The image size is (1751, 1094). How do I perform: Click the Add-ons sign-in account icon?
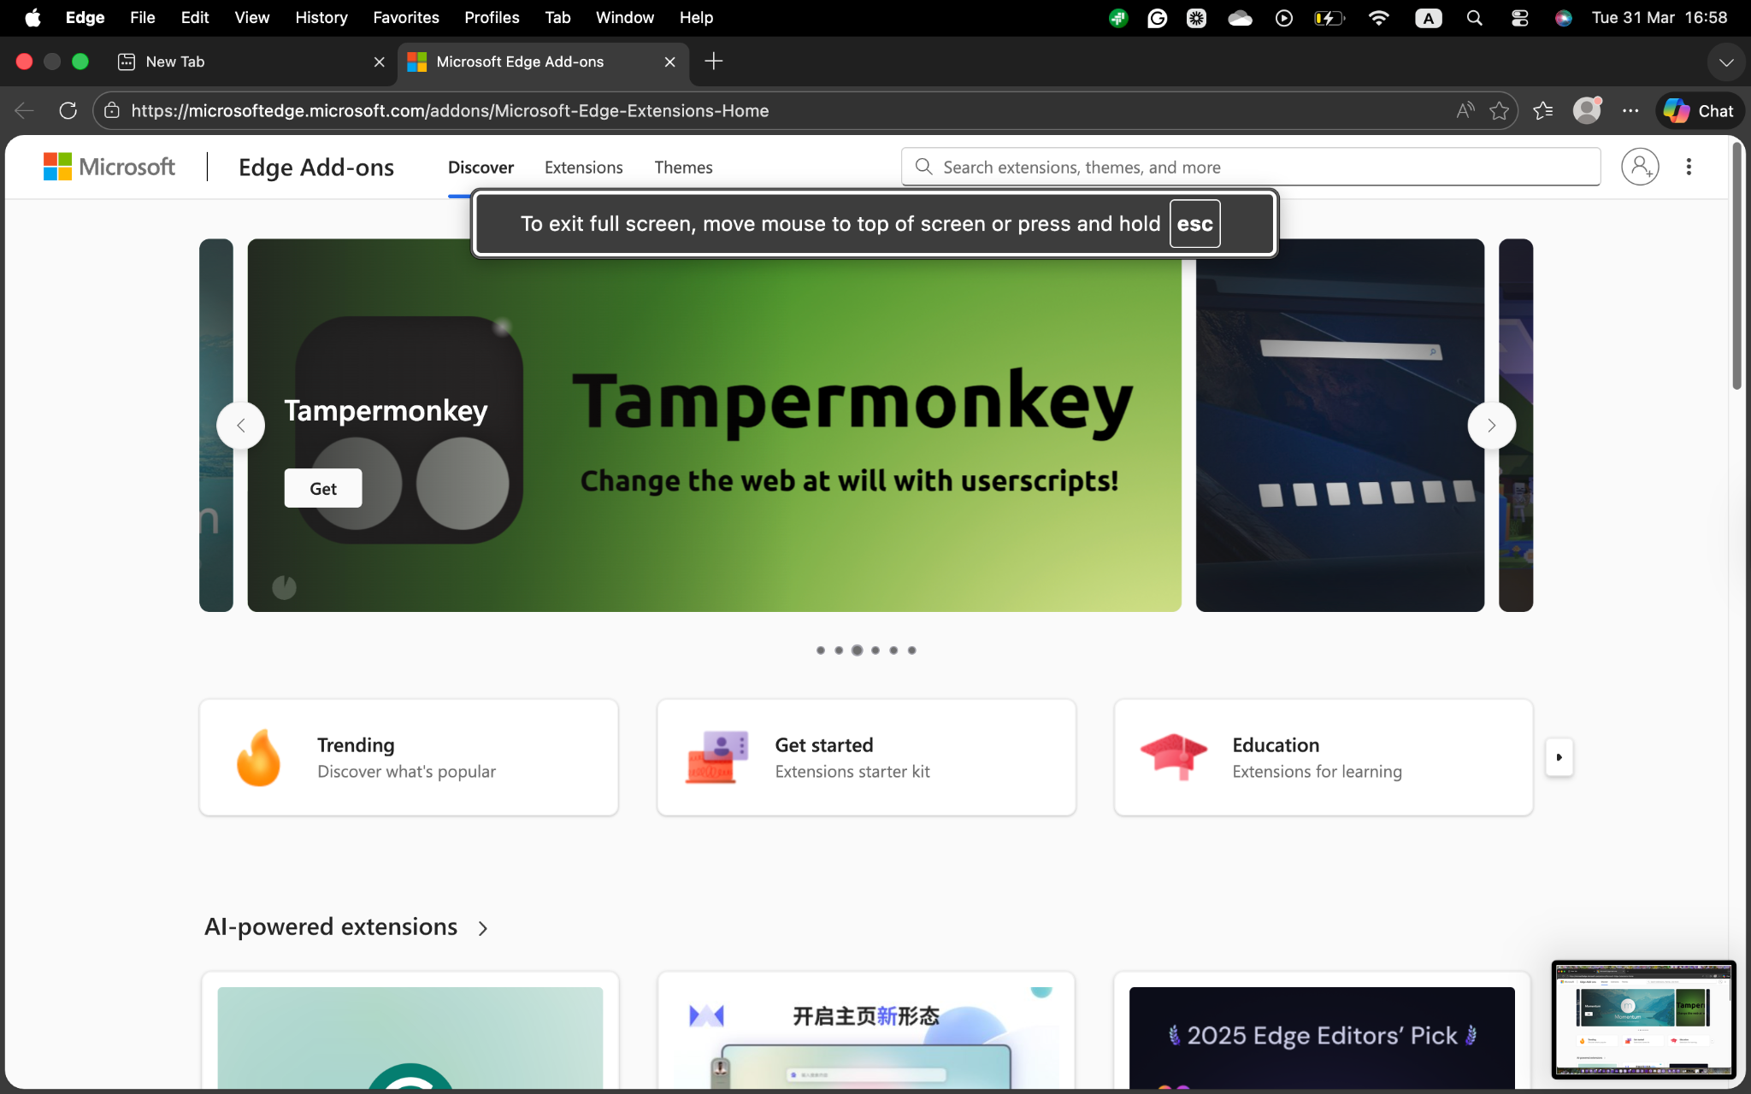coord(1639,167)
